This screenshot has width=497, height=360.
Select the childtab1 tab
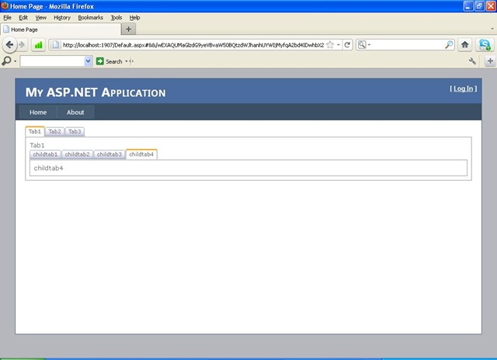coord(45,154)
